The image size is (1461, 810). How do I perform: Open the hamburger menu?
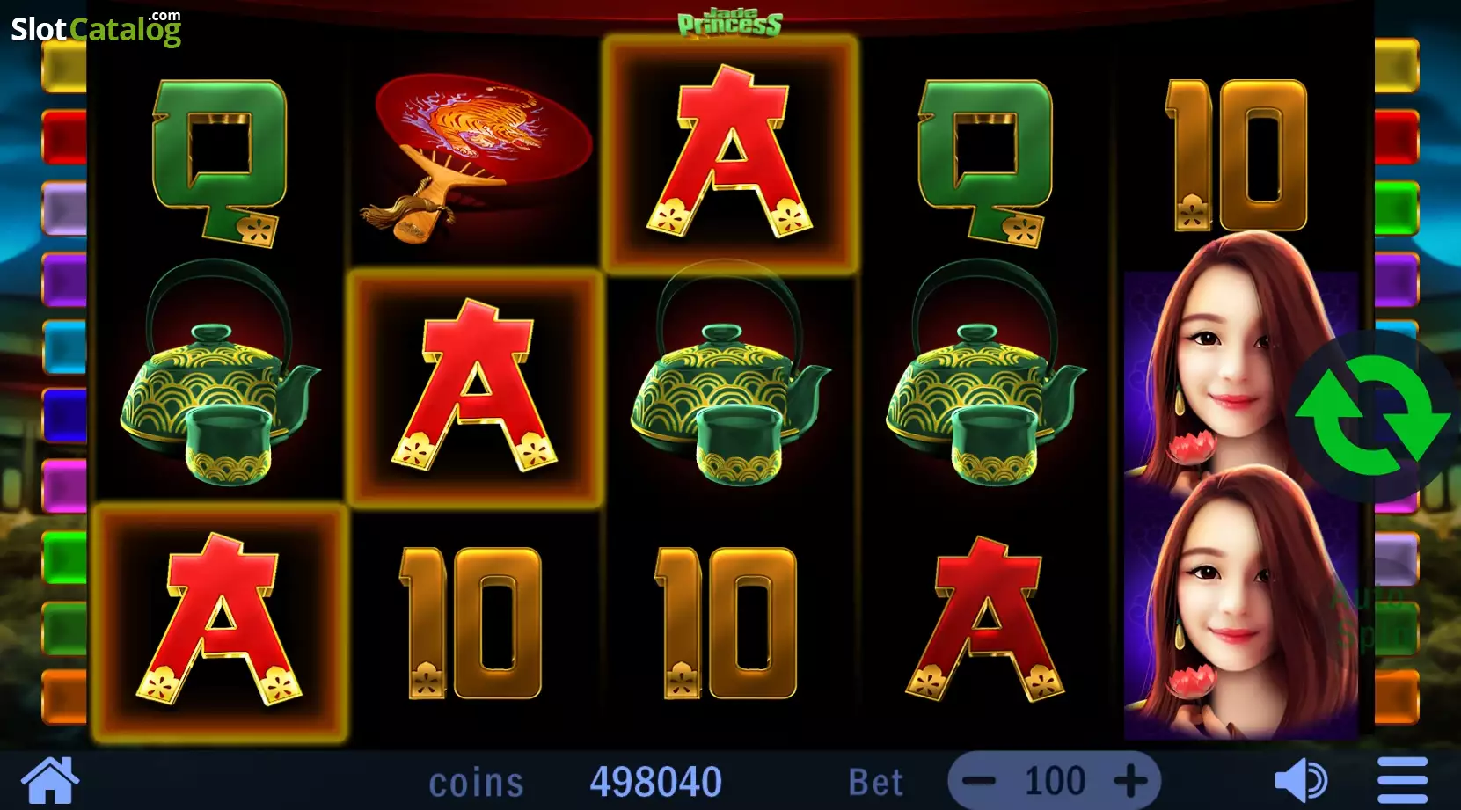1402,780
